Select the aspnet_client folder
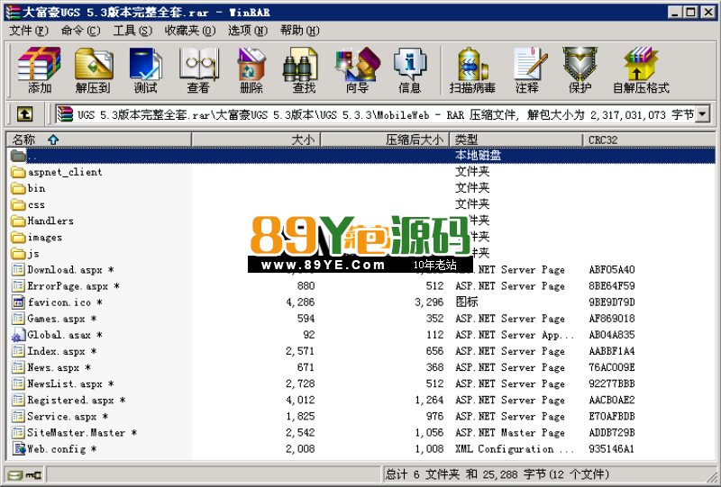Viewport: 721px width, 487px height. [56, 172]
